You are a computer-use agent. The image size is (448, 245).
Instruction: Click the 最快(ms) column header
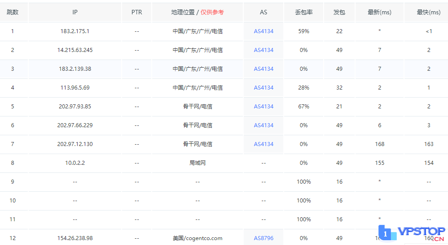coord(428,13)
